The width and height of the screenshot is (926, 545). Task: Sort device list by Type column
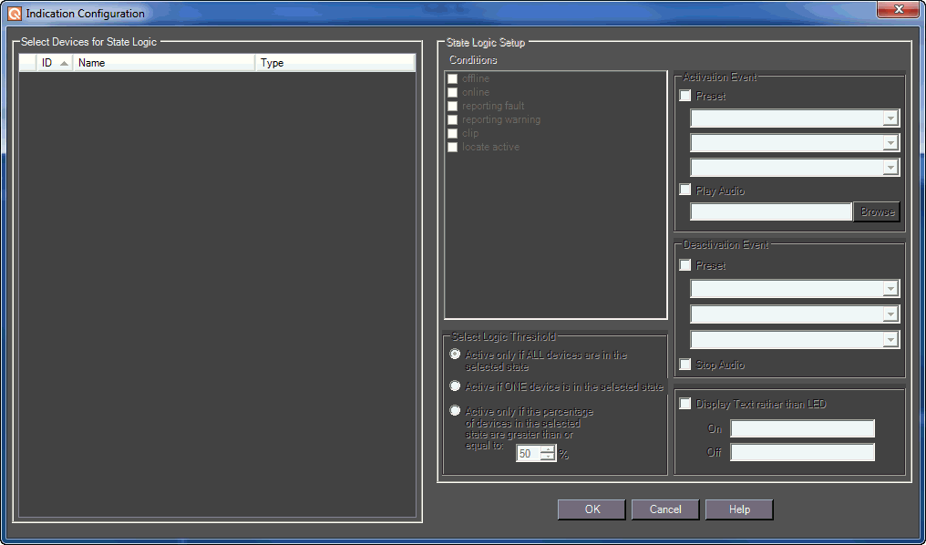[334, 63]
